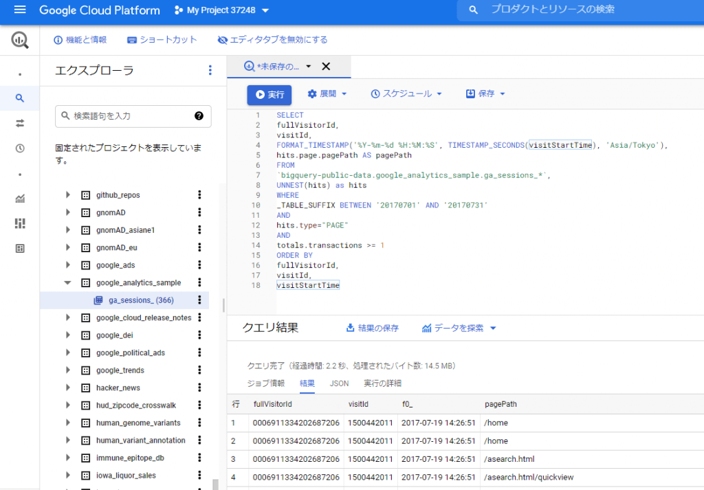The image size is (704, 490).
Task: Open the hamburger navigation menu
Action: [x=20, y=10]
